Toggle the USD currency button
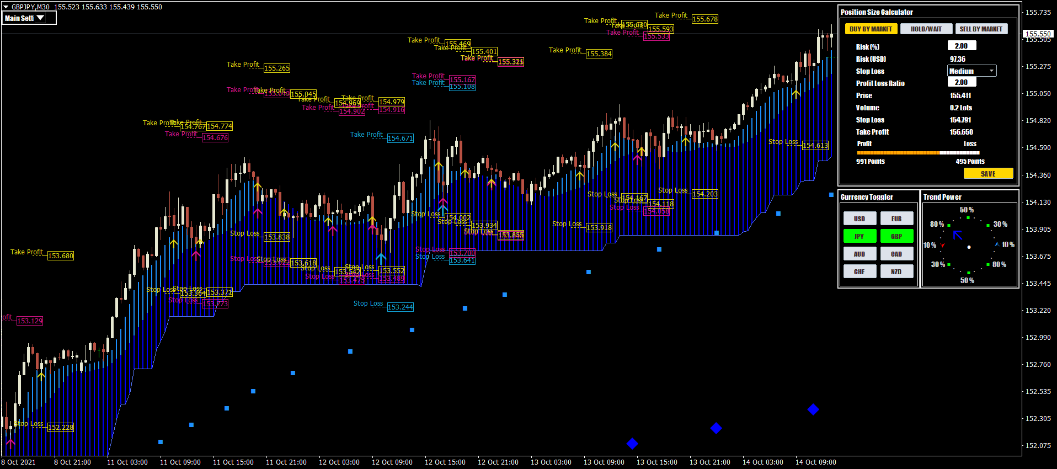Image resolution: width=1057 pixels, height=469 pixels. [x=860, y=218]
